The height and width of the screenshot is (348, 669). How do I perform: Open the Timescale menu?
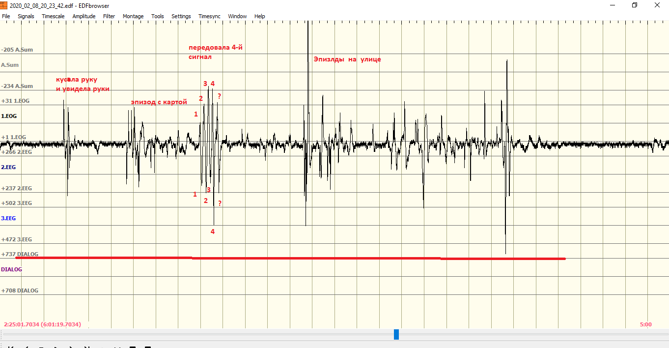[x=53, y=16]
